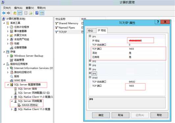Viewport: 175px width, 123px height.
Task: Select 服务 gear icon in tree
Action: point(12,76)
